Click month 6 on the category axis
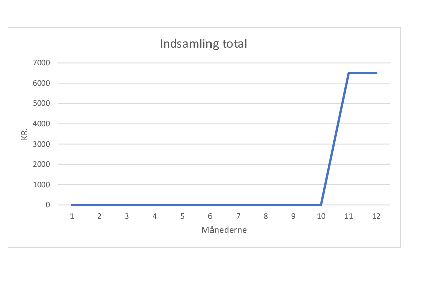This screenshot has width=422, height=298. click(x=210, y=216)
